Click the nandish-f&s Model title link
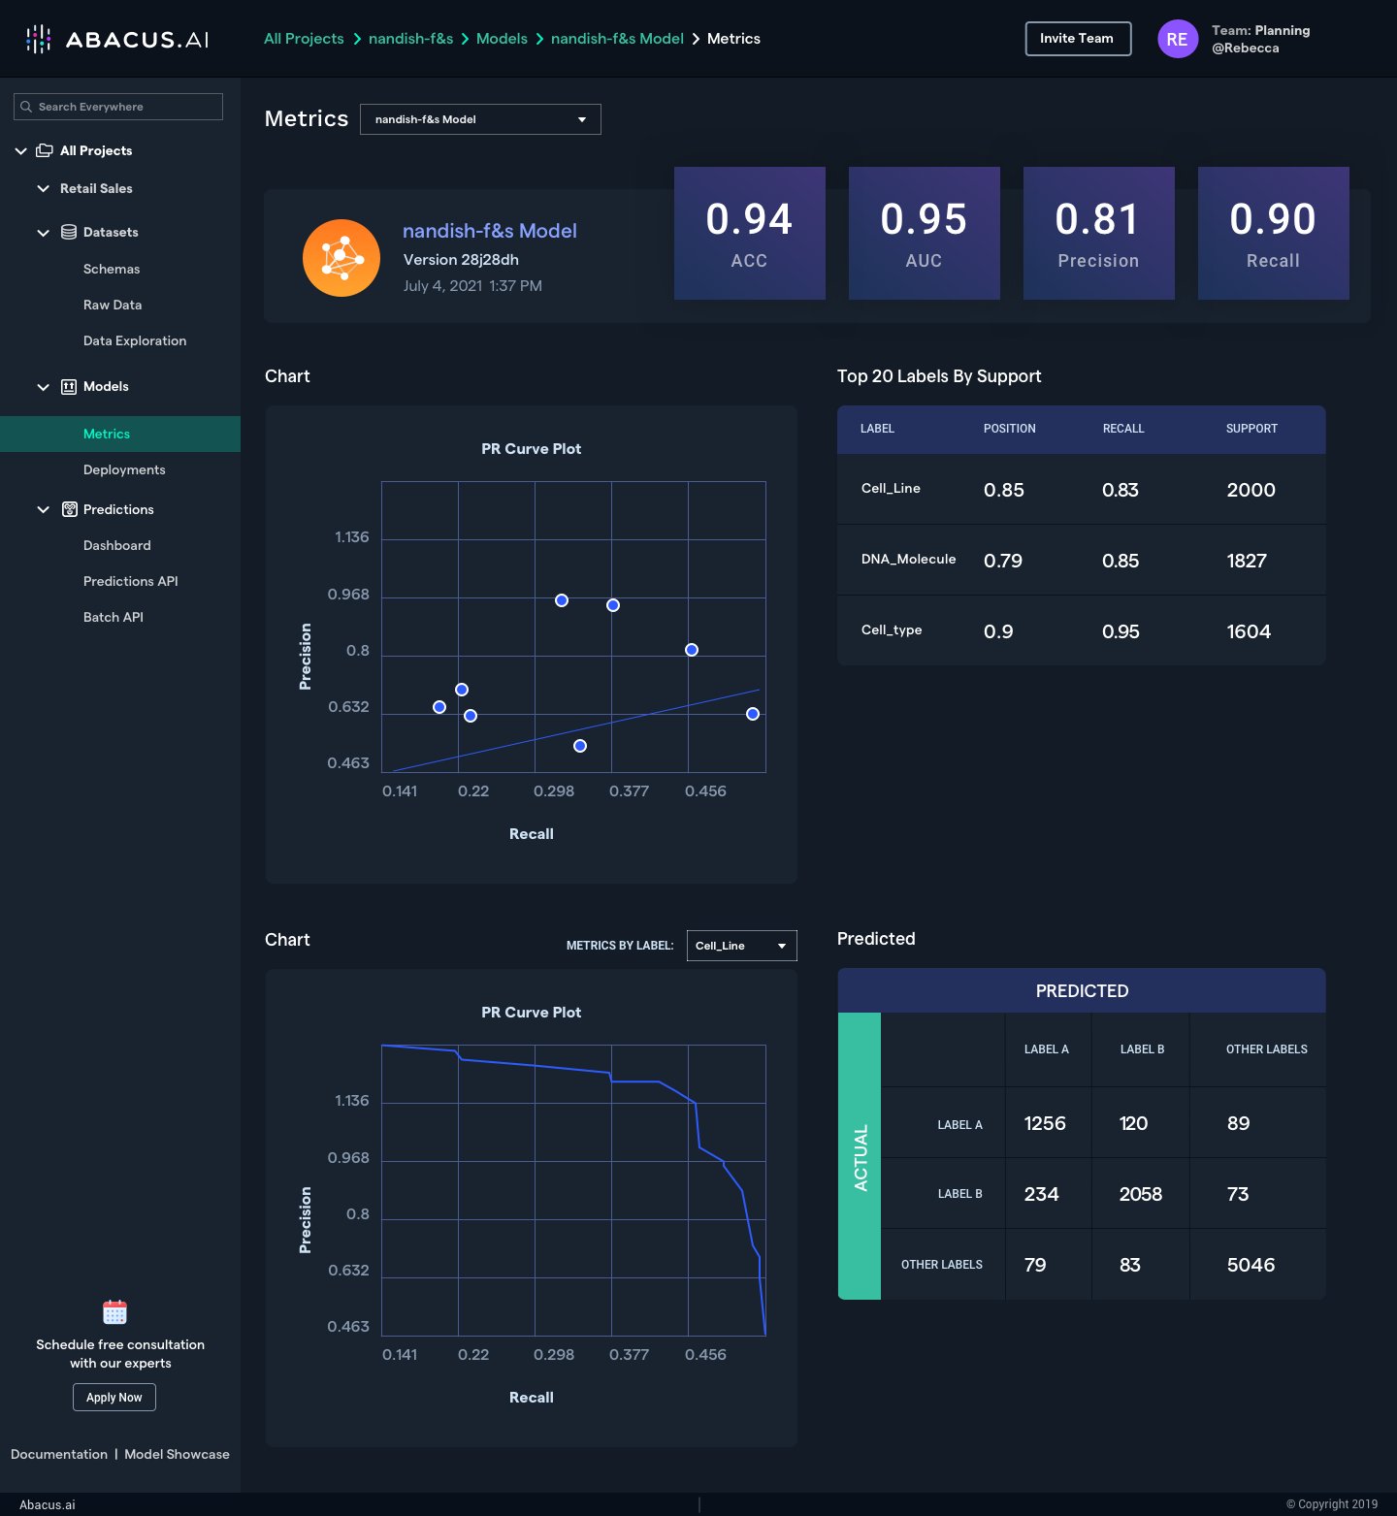 point(490,231)
